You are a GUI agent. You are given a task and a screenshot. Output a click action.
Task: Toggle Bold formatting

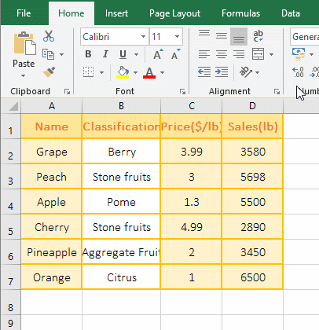pyautogui.click(x=88, y=54)
